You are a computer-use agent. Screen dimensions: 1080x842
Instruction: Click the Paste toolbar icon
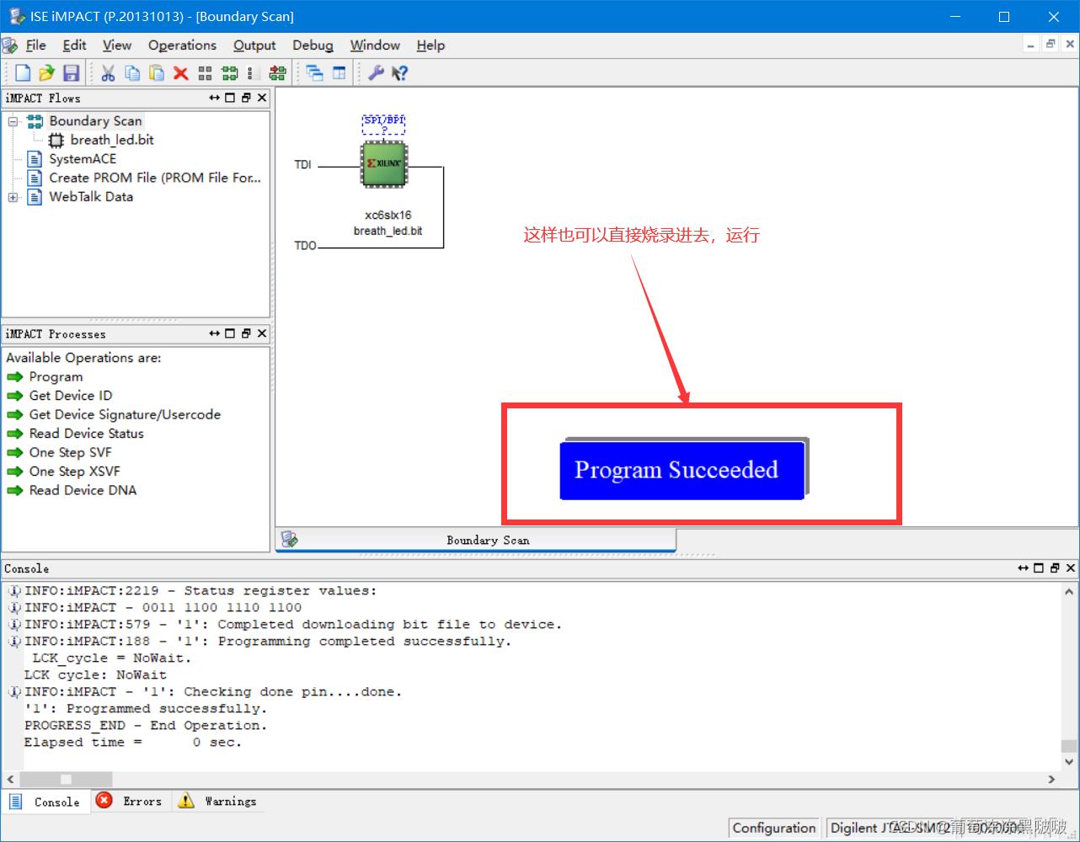(157, 73)
